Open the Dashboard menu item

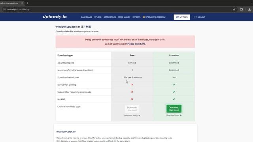(x=87, y=17)
